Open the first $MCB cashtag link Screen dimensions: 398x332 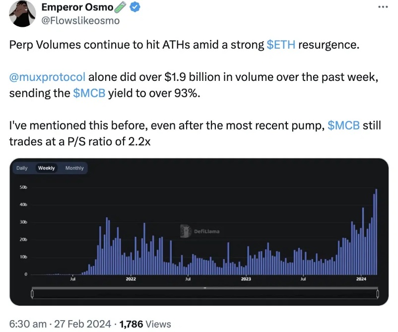pyautogui.click(x=89, y=93)
